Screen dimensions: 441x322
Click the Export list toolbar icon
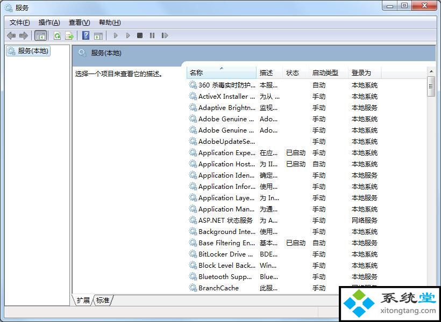point(69,35)
